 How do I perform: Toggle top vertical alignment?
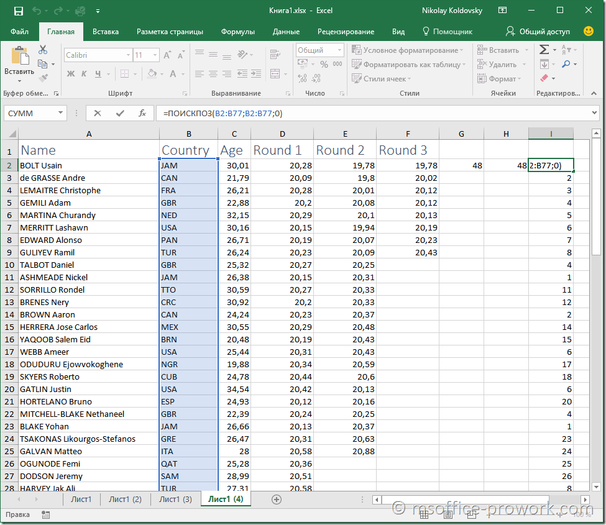[199, 54]
